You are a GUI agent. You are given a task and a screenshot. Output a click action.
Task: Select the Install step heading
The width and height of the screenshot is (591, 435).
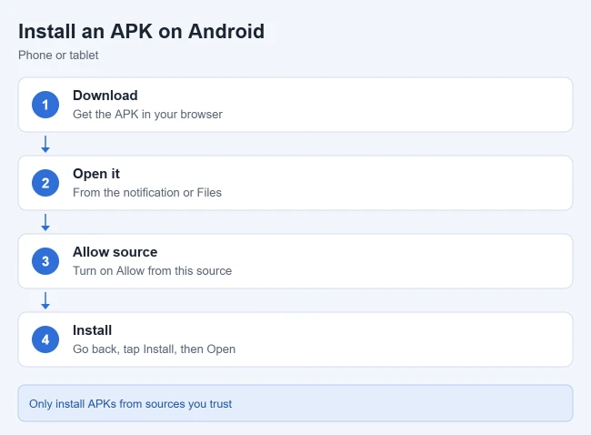[93, 330]
